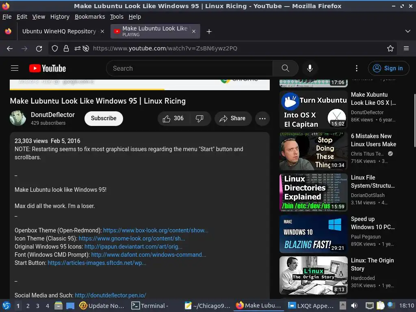Go back to the previous page
The width and height of the screenshot is (416, 312).
click(10, 49)
